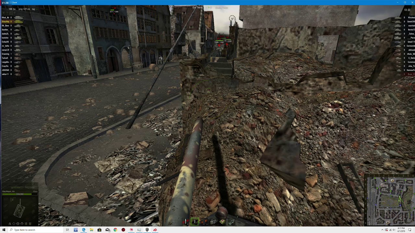
Task: Click enemy tank icon beside Jirka_Pu
Action: [x=397, y=66]
